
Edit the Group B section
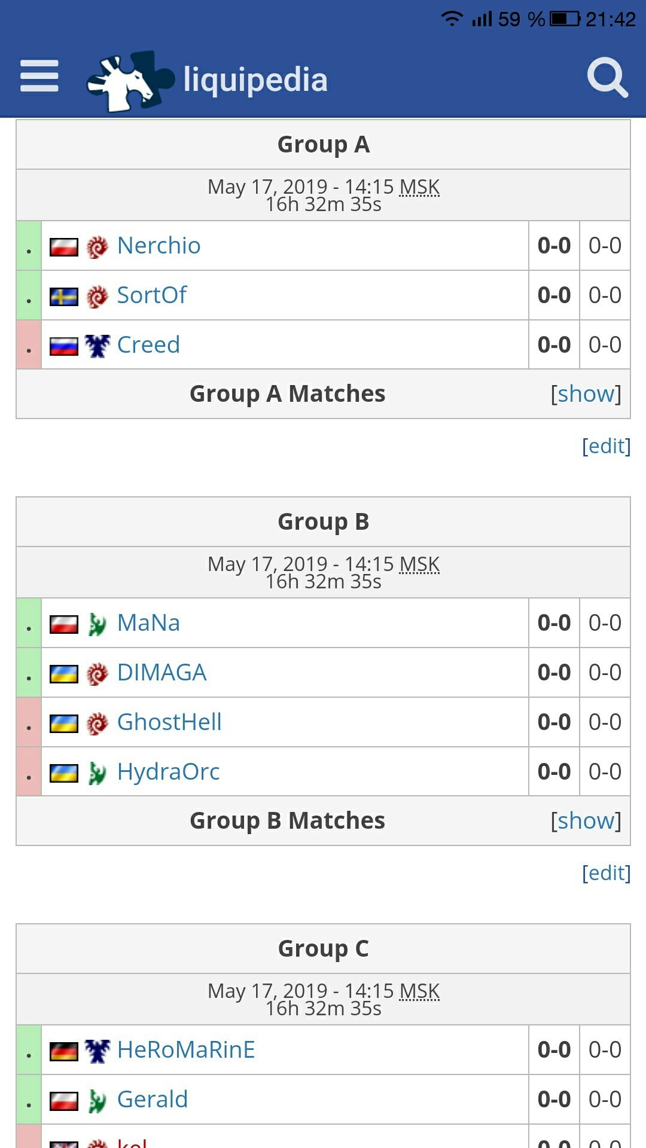606,873
